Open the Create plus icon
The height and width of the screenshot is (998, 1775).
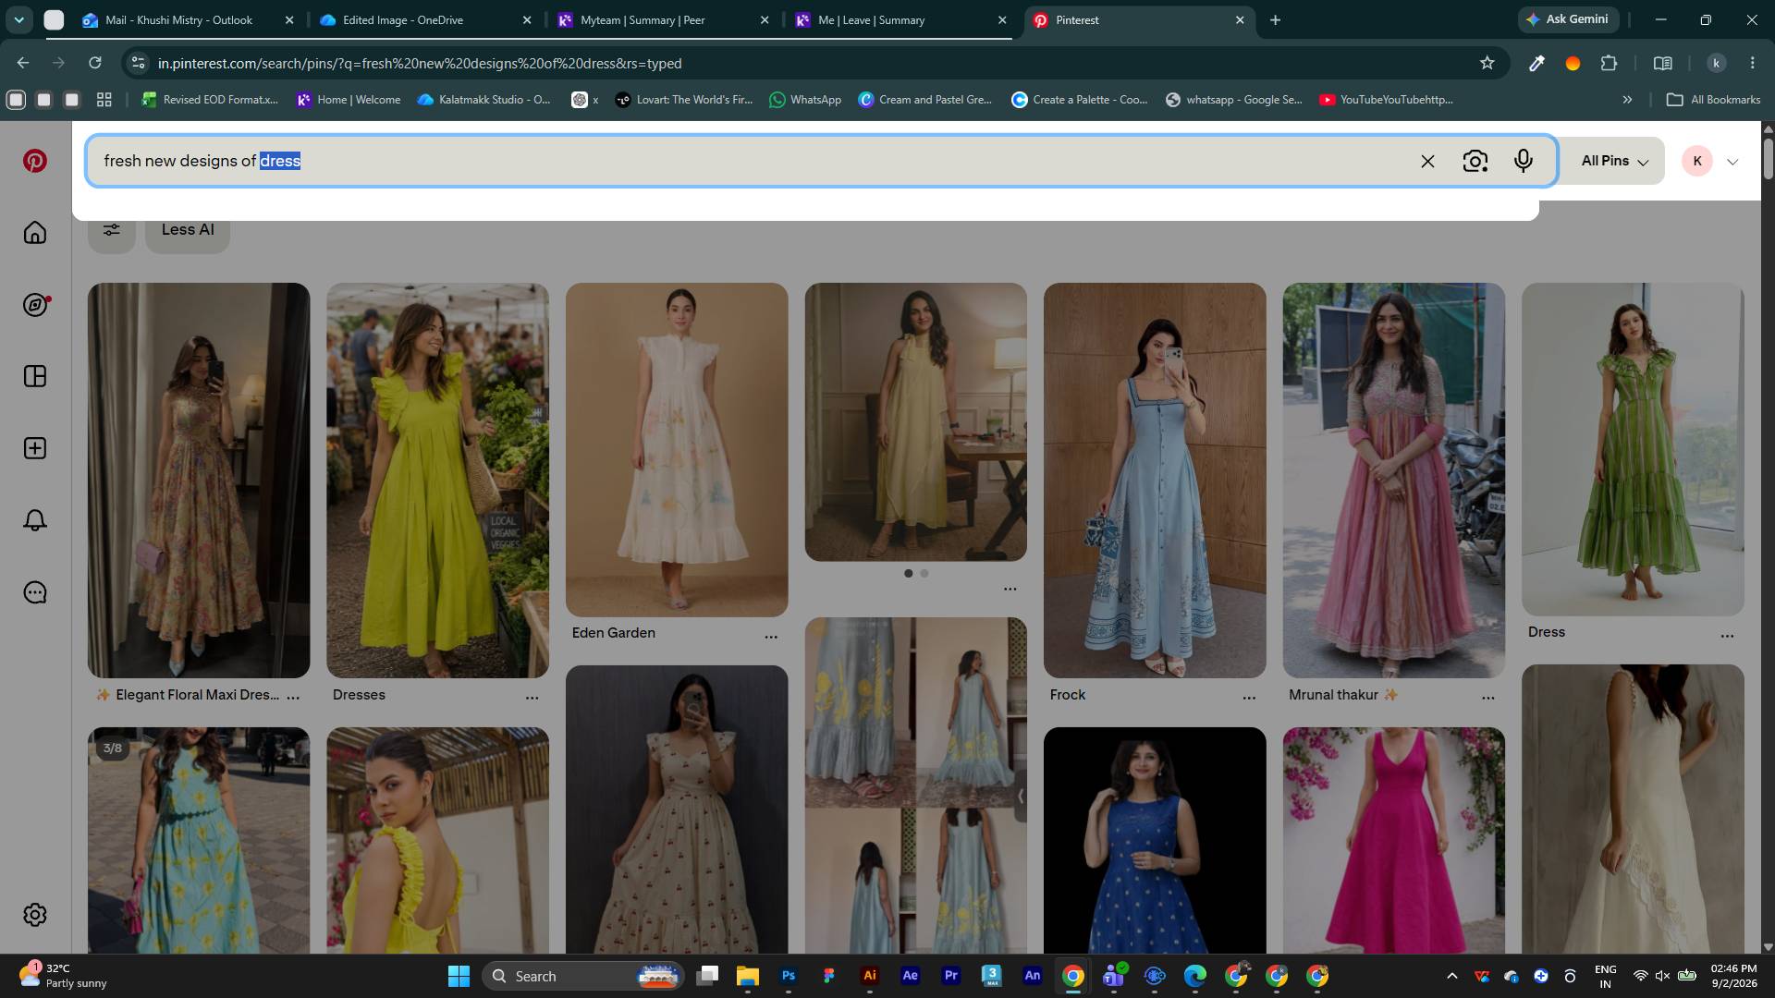click(x=35, y=448)
